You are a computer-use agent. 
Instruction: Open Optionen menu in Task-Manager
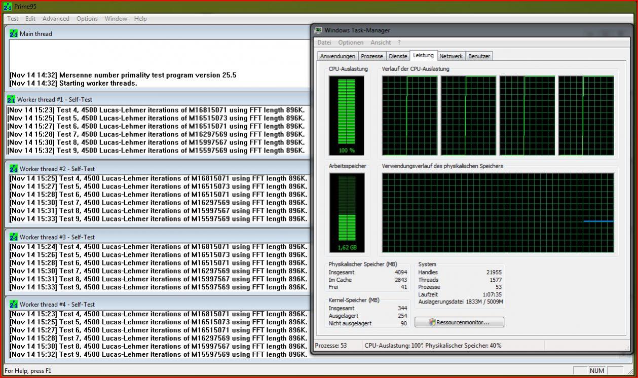coord(351,43)
